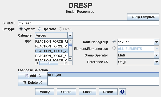Click the Add LC button with the document icon

point(33,76)
